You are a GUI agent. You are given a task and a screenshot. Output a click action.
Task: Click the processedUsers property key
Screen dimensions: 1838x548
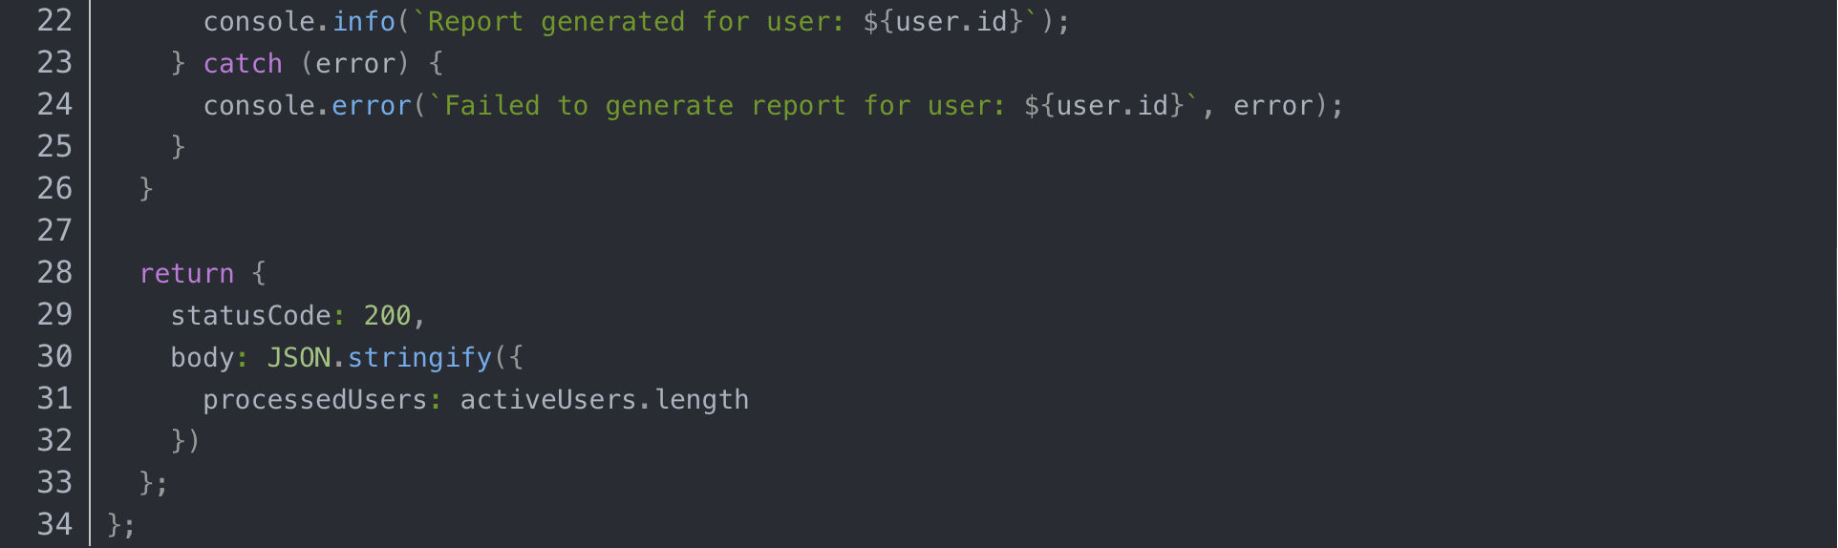point(314,400)
